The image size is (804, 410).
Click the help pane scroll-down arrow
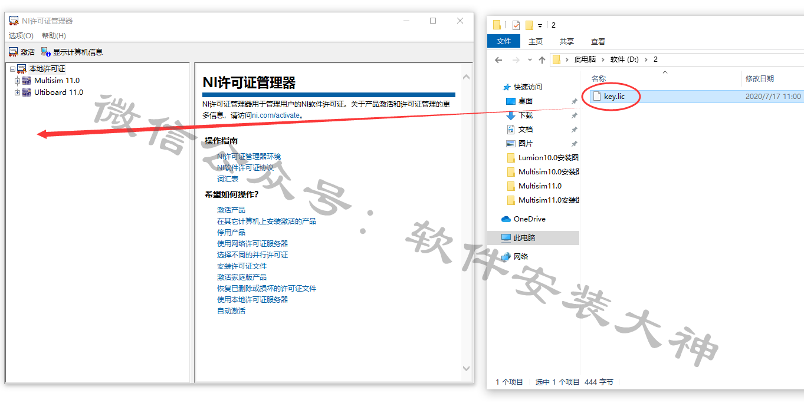pos(467,368)
